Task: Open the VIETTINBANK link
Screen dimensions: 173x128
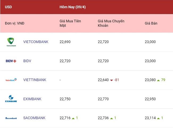Action: (35, 80)
